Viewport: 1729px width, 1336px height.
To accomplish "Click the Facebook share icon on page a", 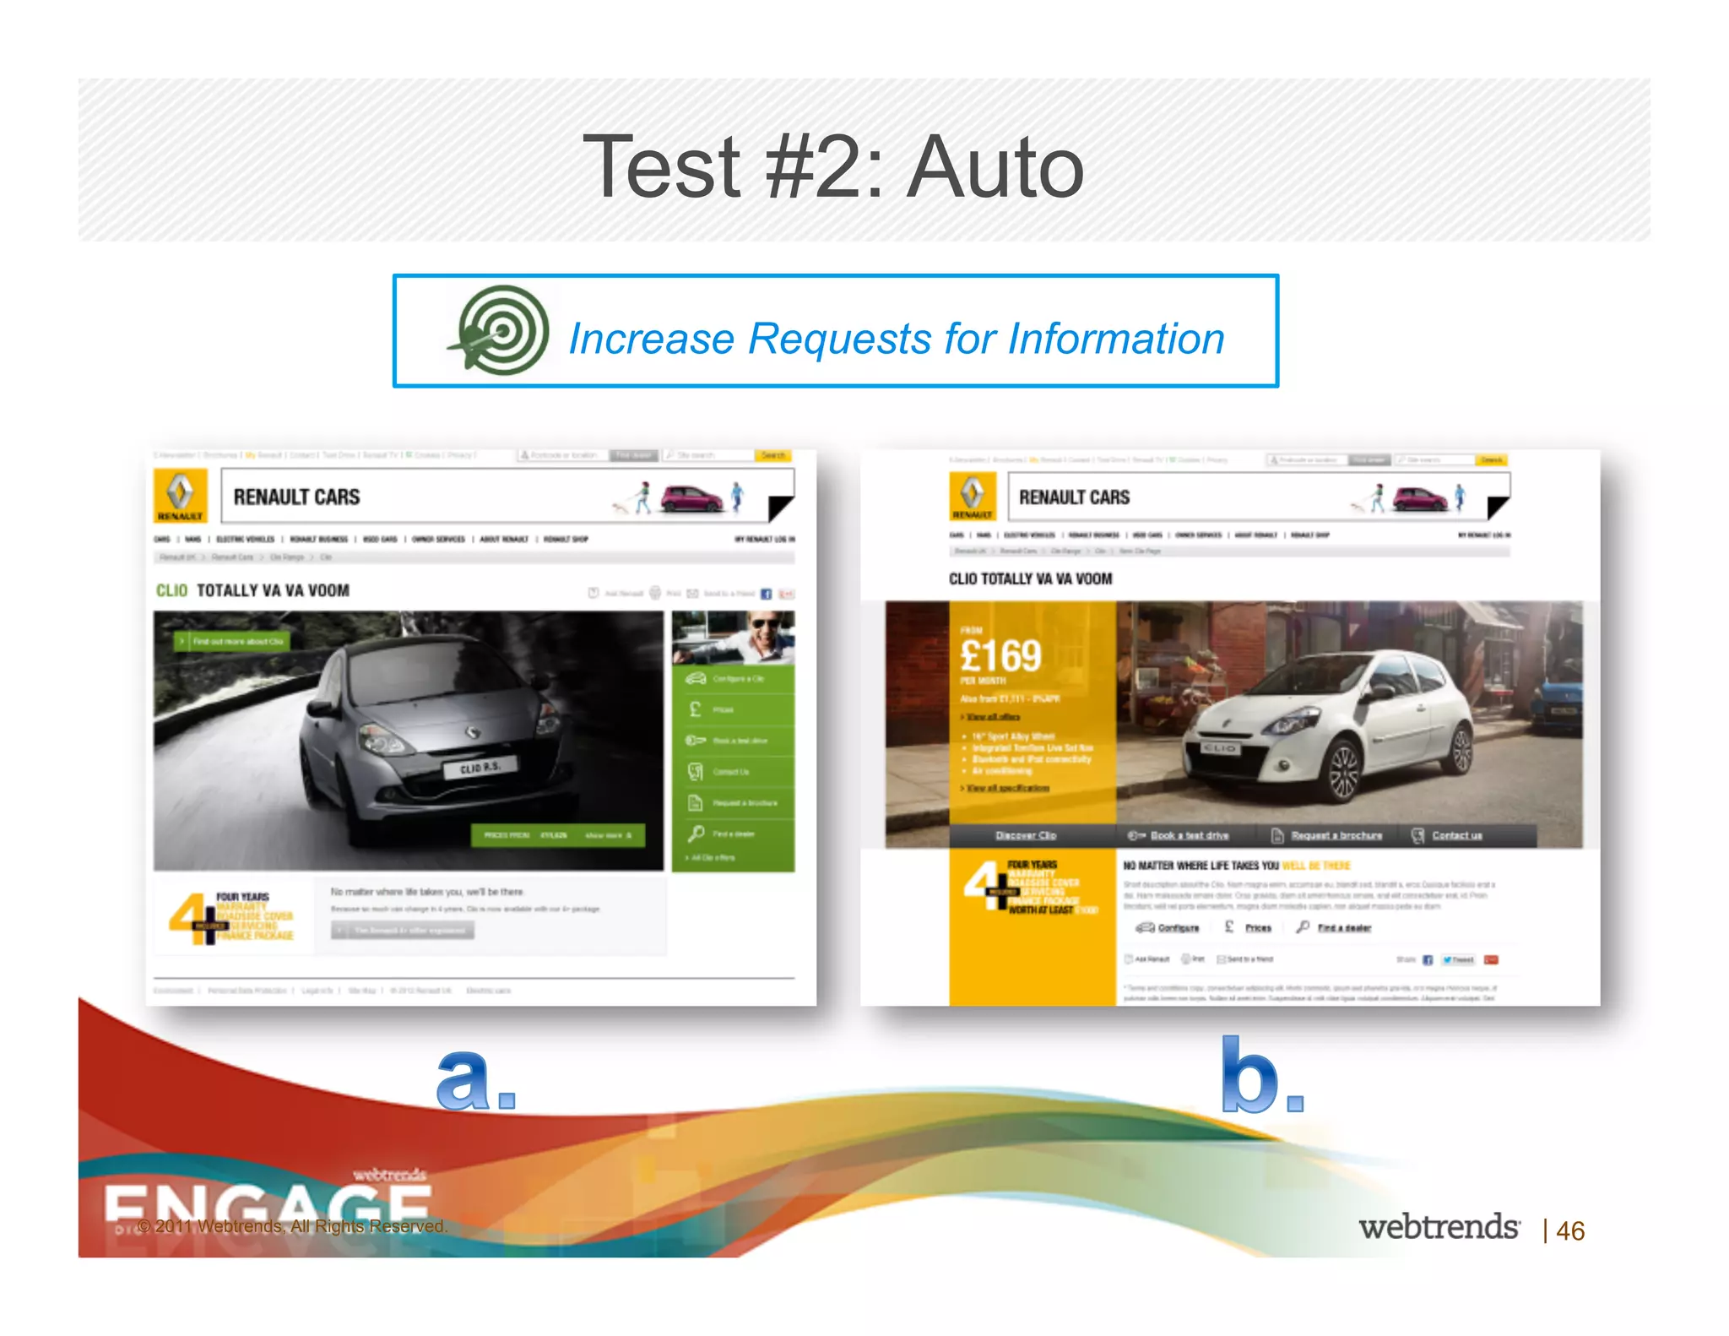I will [x=766, y=594].
